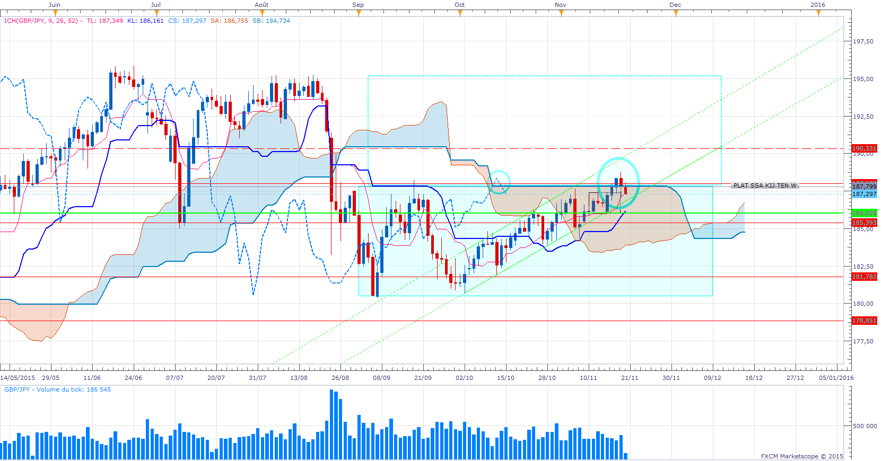Click the 180,00 price axis label
Screen dimensions: 882x461
(863, 304)
